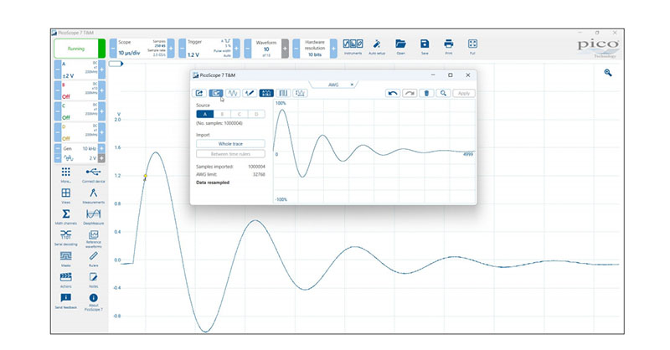
Task: Select the AWG tab
Action: pos(333,85)
